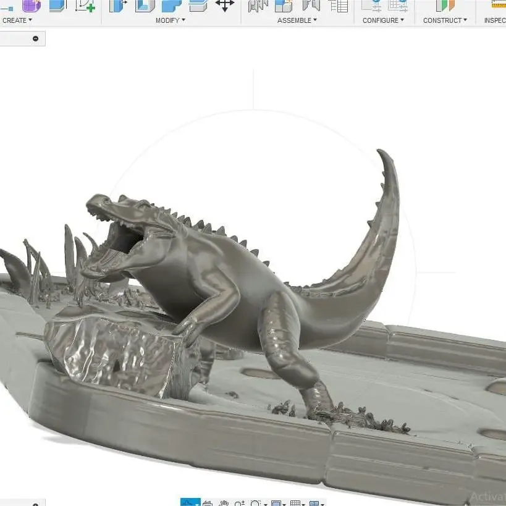Expand the CREATE dropdown menu
The image size is (506, 506).
point(17,20)
